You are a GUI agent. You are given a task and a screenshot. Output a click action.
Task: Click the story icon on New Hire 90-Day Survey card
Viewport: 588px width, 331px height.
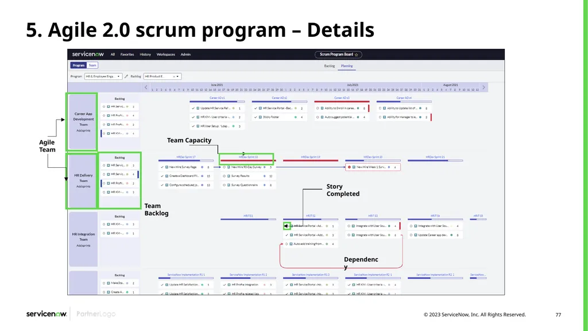click(x=229, y=167)
